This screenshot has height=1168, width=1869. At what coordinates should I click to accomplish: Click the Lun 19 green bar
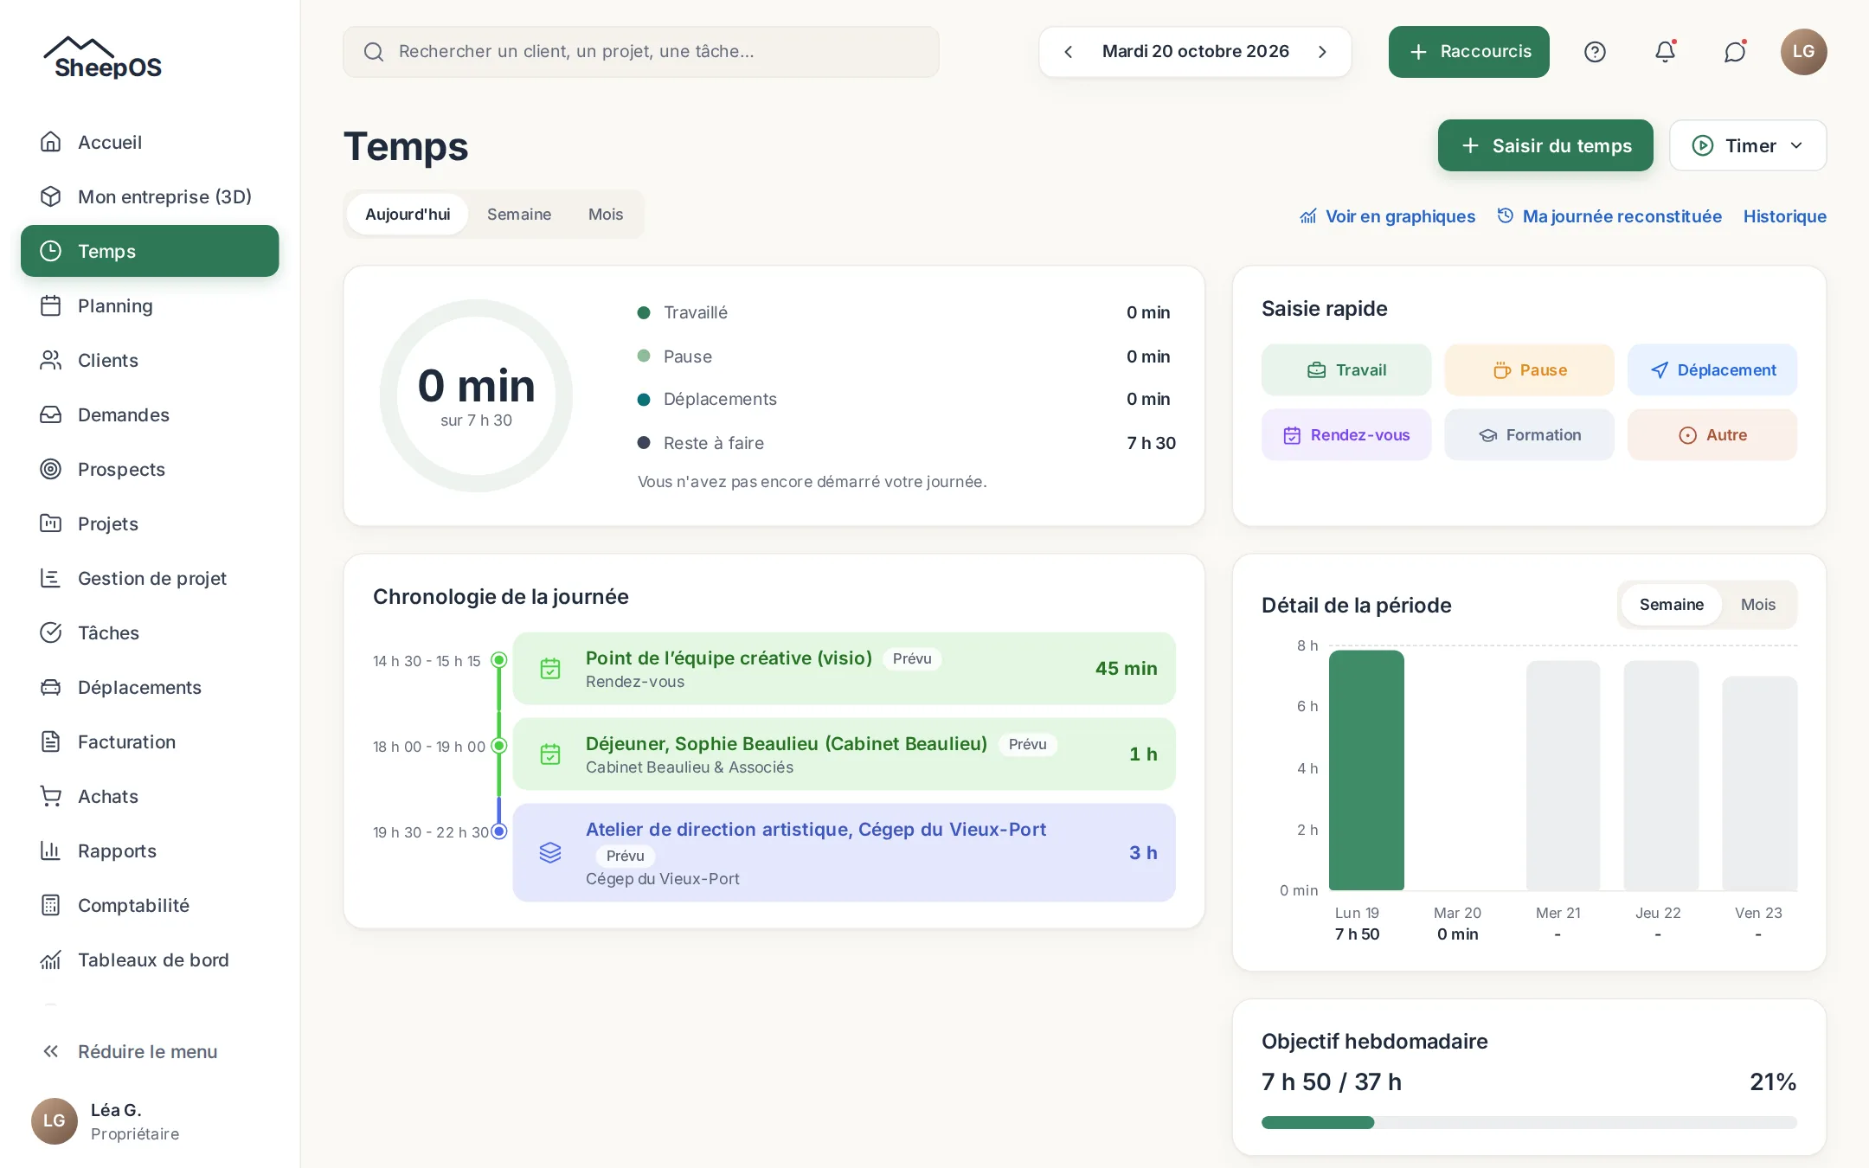(x=1366, y=770)
